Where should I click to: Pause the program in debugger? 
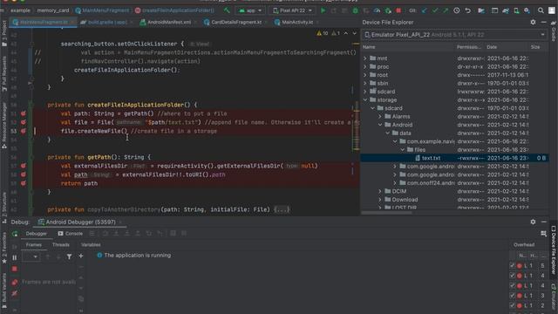coord(15,257)
